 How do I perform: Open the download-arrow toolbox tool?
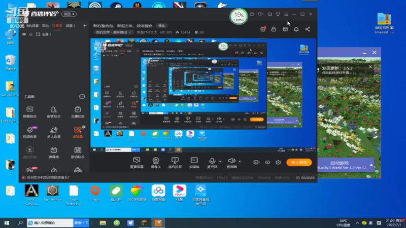(30, 153)
